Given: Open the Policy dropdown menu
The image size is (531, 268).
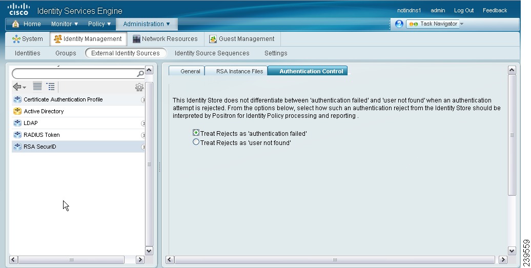Looking at the screenshot, I should (x=99, y=24).
